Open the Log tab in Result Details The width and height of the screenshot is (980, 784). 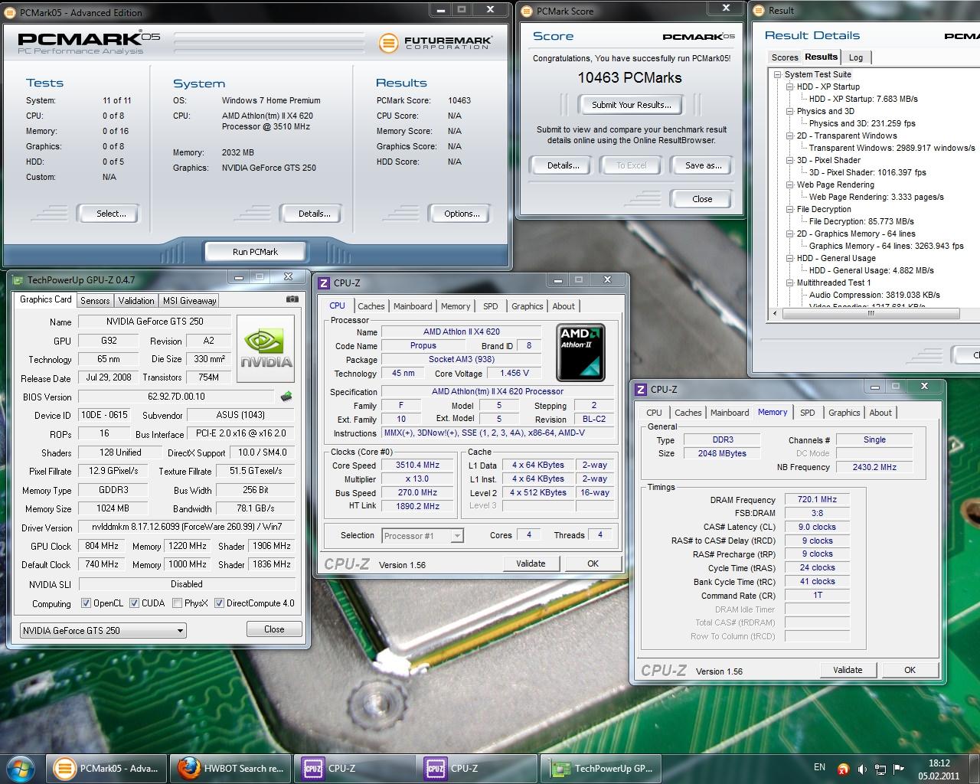coord(856,57)
